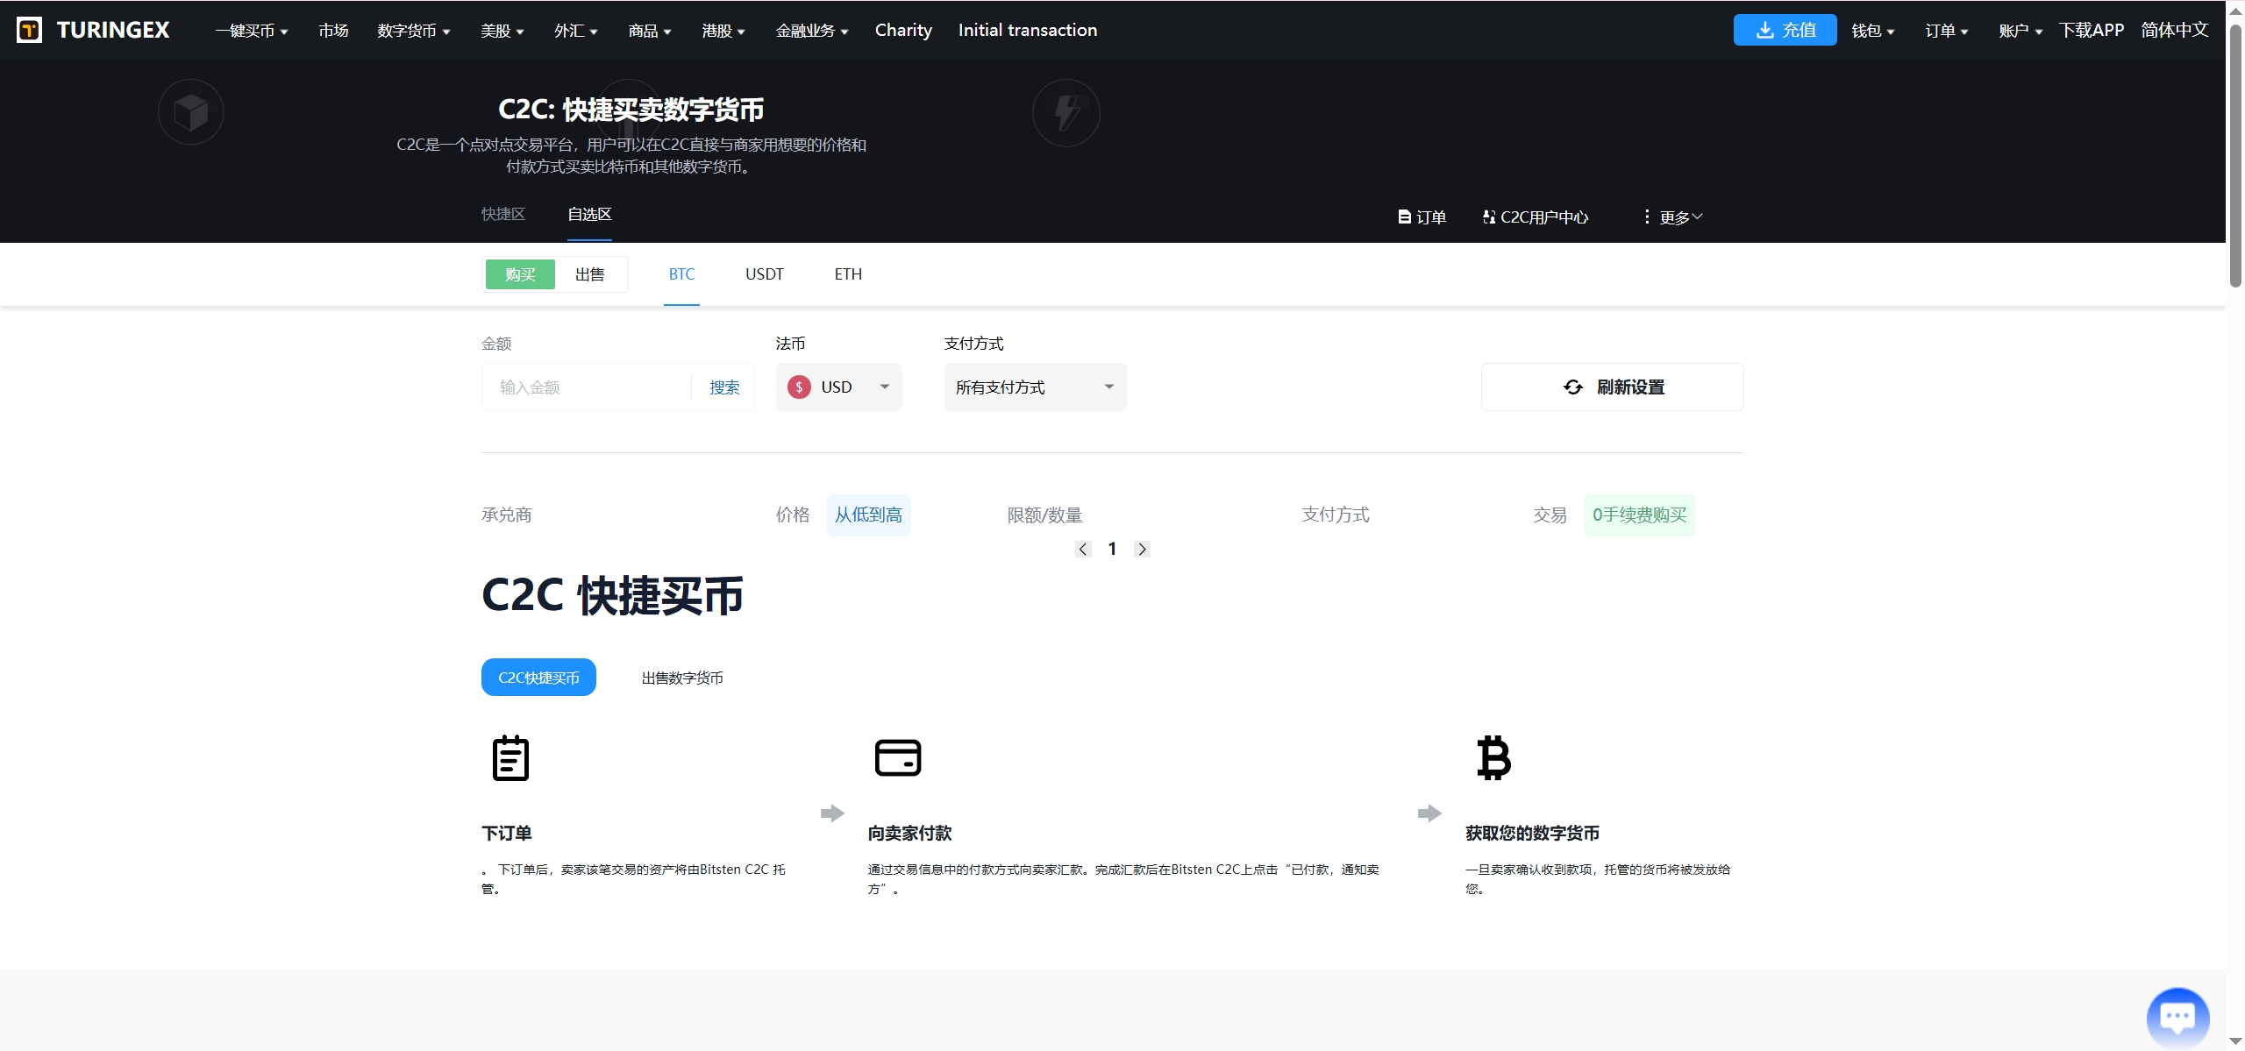Open USD fiat currency dropdown

838,387
